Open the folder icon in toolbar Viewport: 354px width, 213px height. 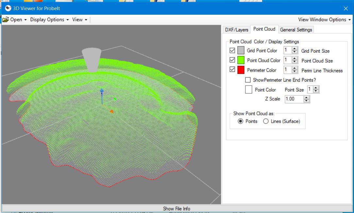6,20
